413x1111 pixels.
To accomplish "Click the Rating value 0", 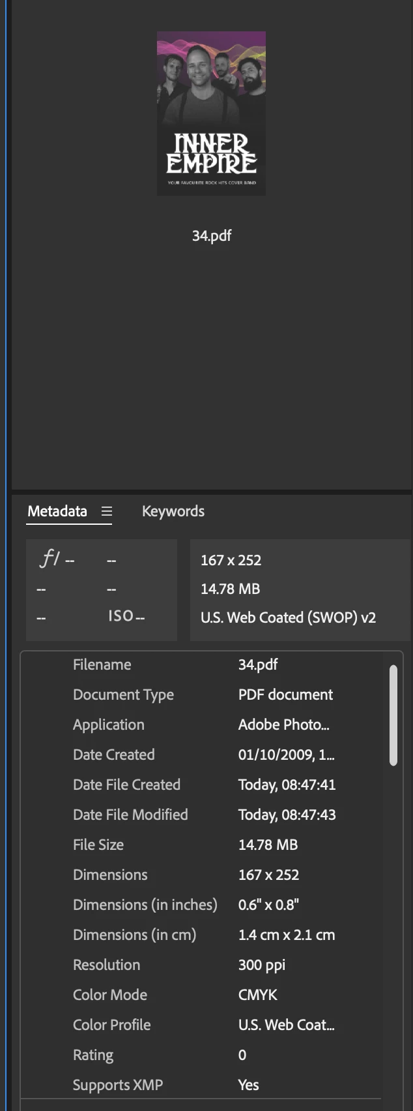I will (242, 1055).
